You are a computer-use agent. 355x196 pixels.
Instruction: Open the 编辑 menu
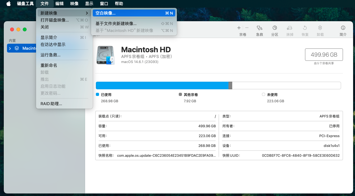coord(59,3)
